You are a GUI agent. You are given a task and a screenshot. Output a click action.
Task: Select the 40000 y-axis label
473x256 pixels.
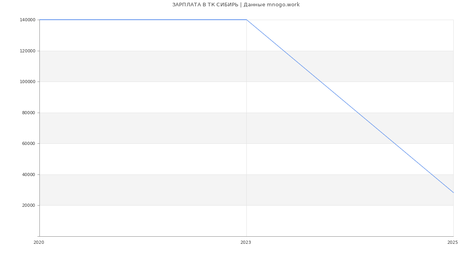click(x=28, y=174)
